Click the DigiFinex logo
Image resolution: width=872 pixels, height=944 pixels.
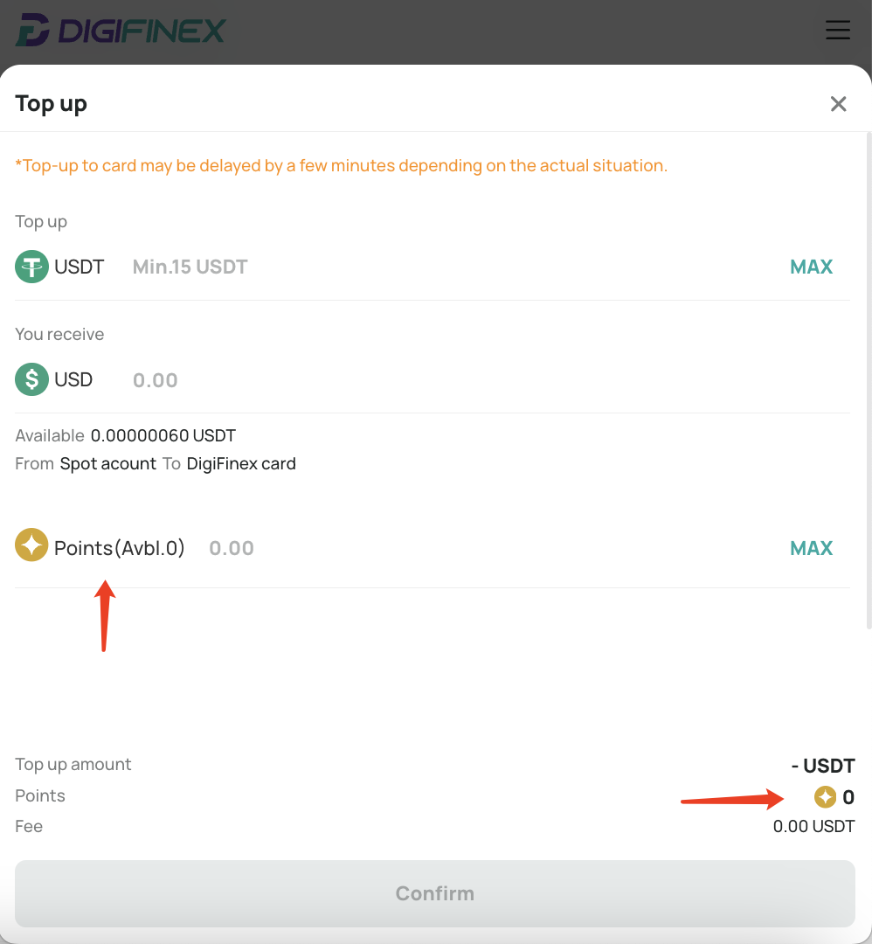point(121,30)
